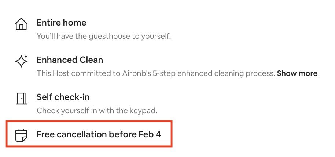Viewport: 335px width, 157px height.
Task: Click the 5-step enhanced cleaning process description
Action: click(x=156, y=74)
